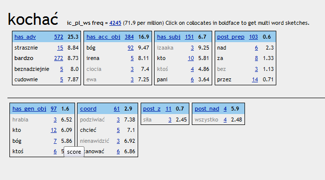The width and height of the screenshot is (325, 180).
Task: Click count 272 for bardzo
Action: coord(59,59)
